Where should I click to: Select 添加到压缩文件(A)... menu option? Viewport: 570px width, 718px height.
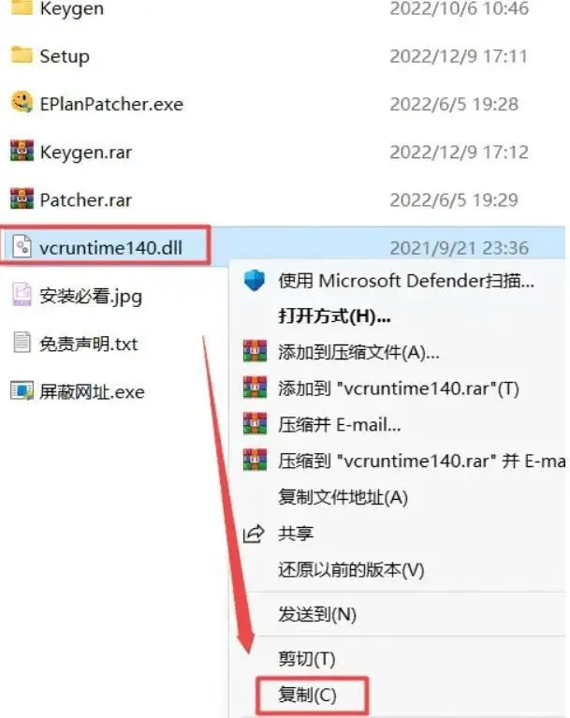[358, 352]
